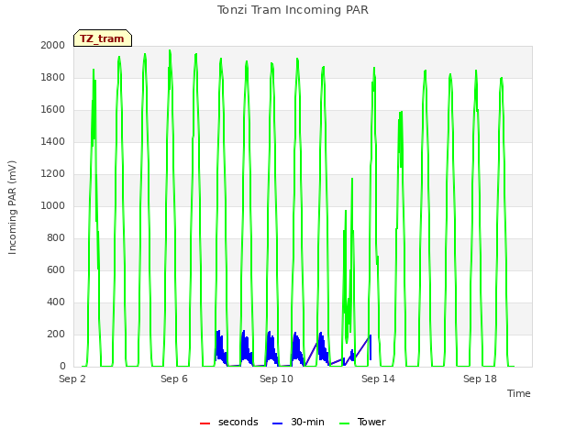Click the blue 30-min legend color marker
587x440 pixels.
277,423
